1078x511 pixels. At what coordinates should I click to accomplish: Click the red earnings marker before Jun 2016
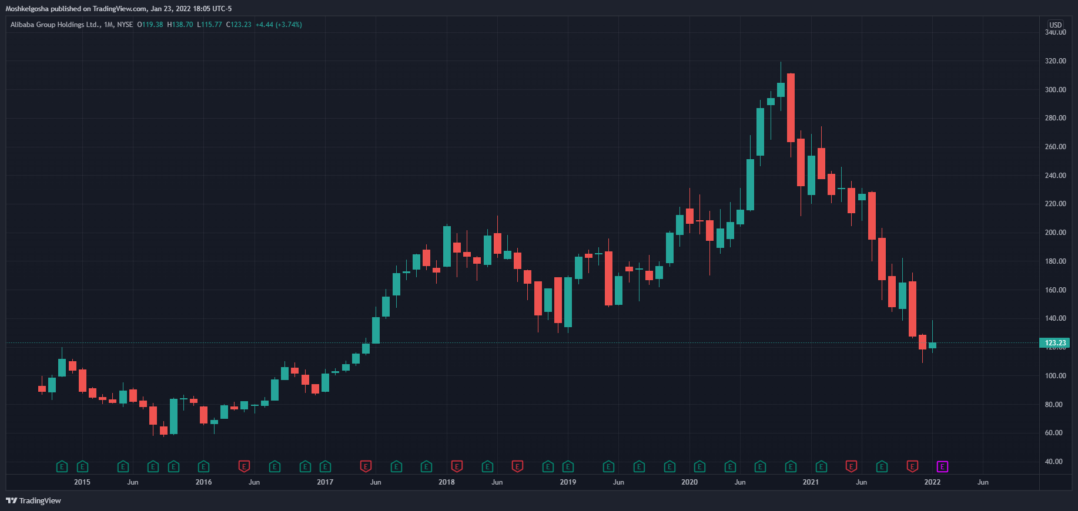click(x=244, y=467)
